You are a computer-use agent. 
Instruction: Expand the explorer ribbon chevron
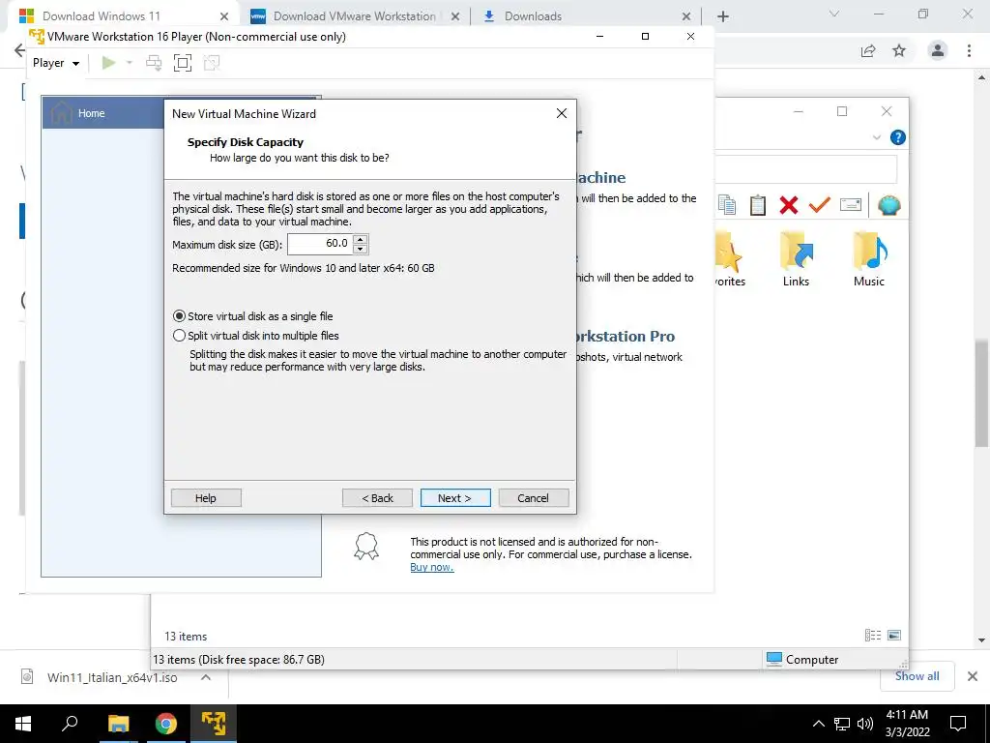pos(876,137)
